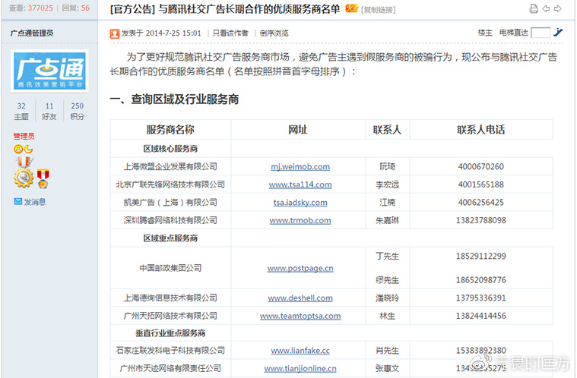The width and height of the screenshot is (577, 378).
Task: Select 上海微盟企业发展有限公司 cell
Action: click(170, 166)
